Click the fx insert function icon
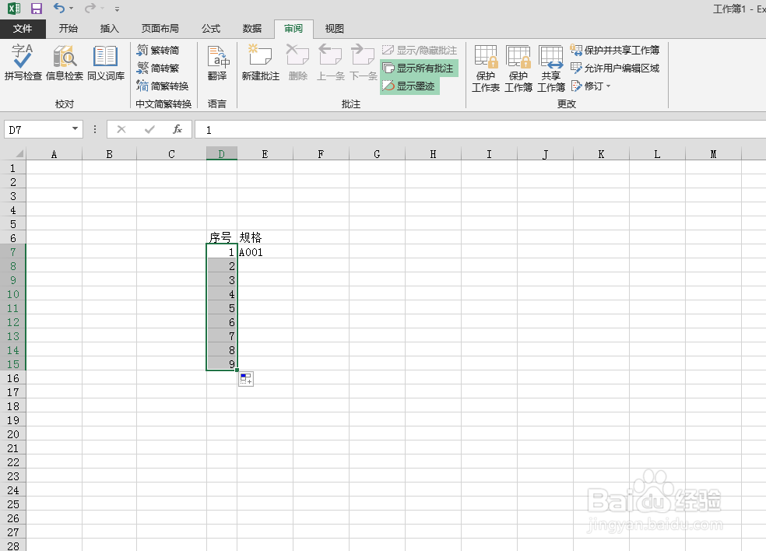 (177, 129)
